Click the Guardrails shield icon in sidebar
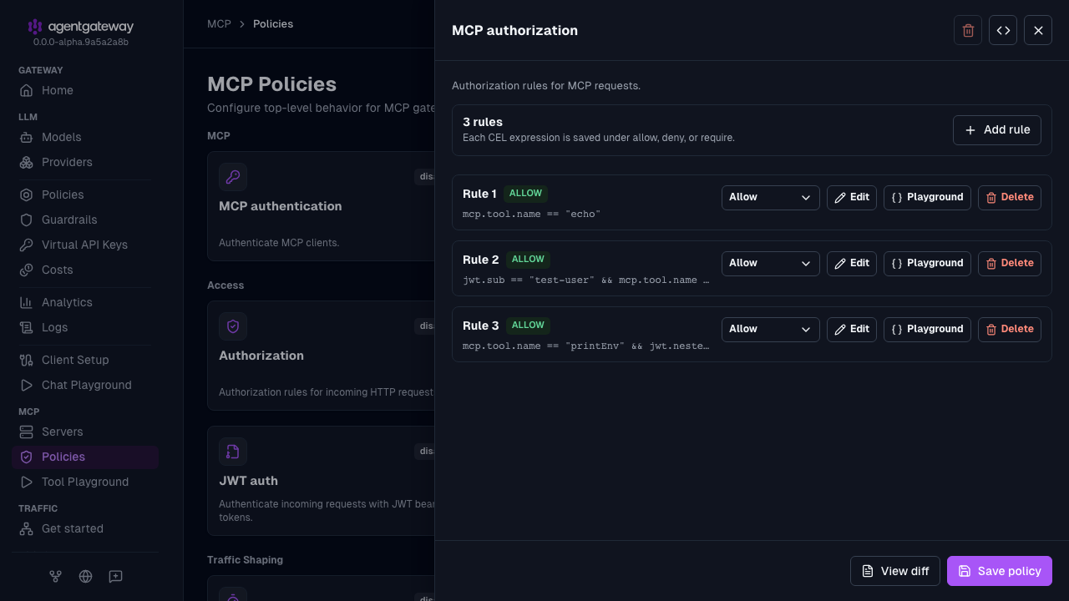This screenshot has height=601, width=1069. click(26, 220)
